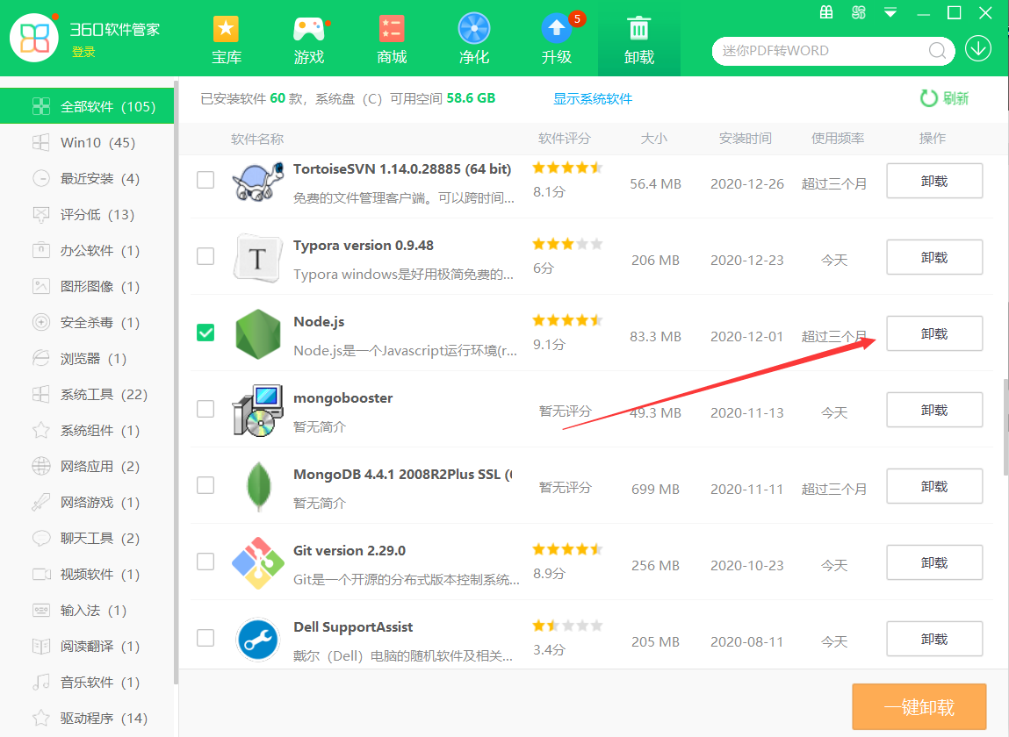1009x737 pixels.
Task: Uninstall TortoiseSVN with its 卸载 button
Action: point(934,181)
